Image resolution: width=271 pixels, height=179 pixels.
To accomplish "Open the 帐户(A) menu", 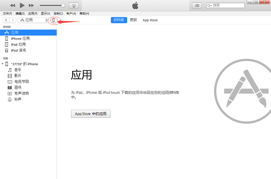I will 71,14.
